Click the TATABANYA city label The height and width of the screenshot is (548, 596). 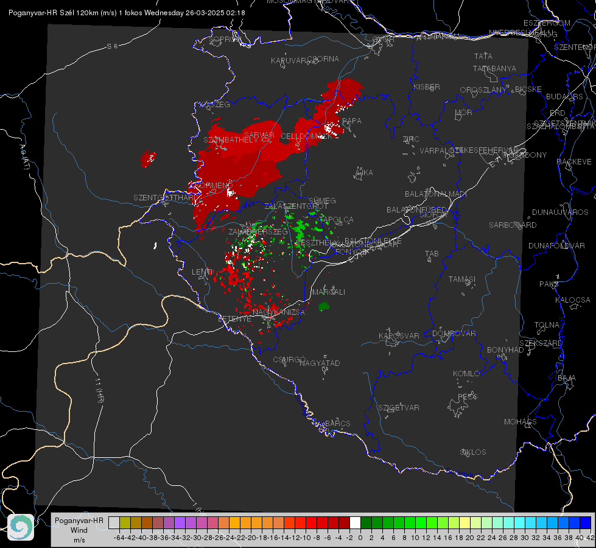[x=494, y=68]
